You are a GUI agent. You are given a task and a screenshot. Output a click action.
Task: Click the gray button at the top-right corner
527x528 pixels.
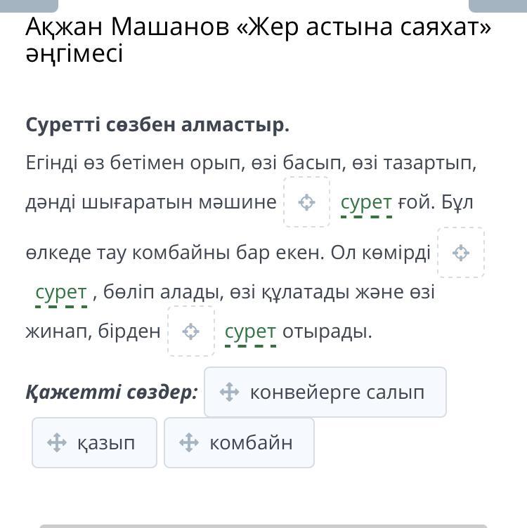[x=497, y=6]
